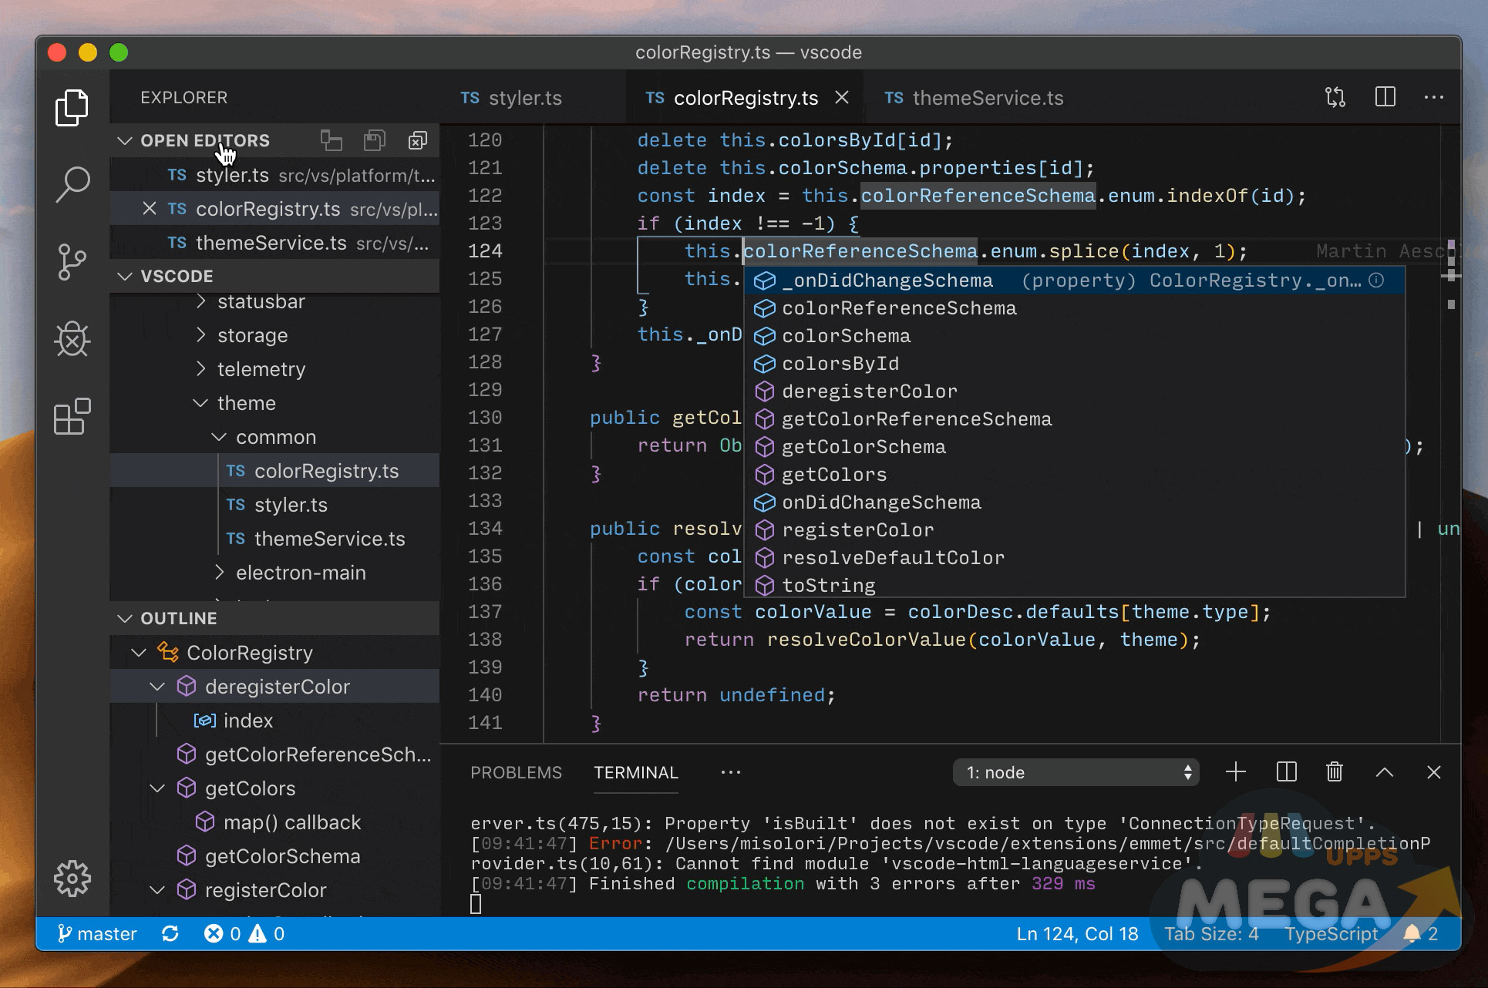Collapse deregisterColor in Outline

157,687
